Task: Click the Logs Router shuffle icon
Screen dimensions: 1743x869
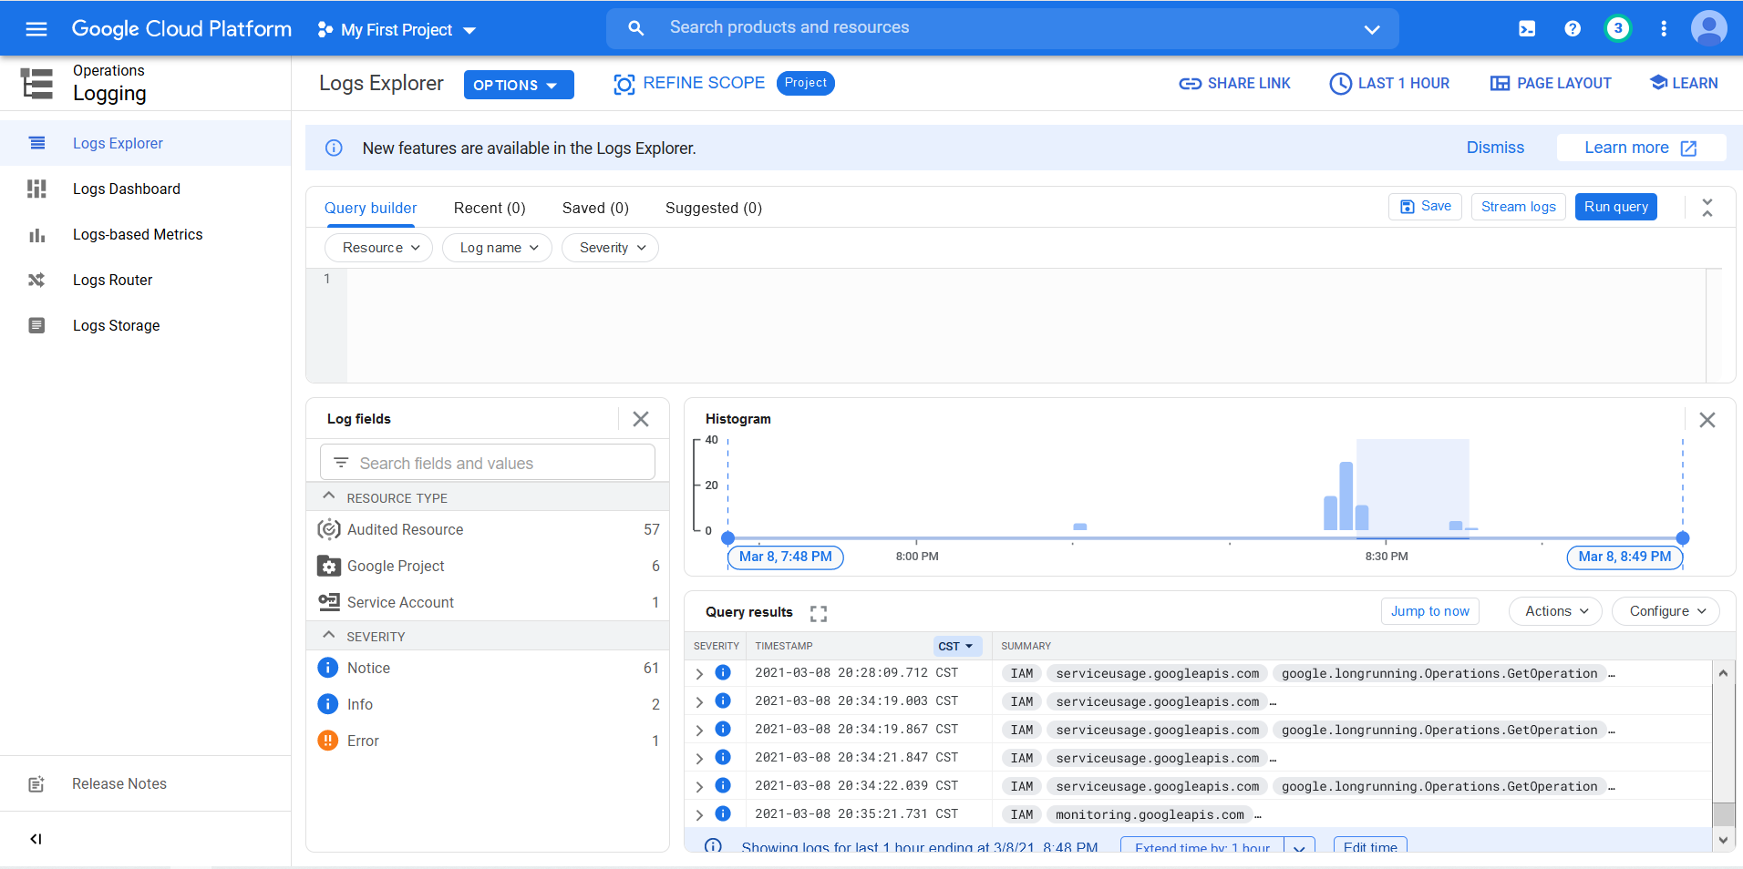Action: 36,280
